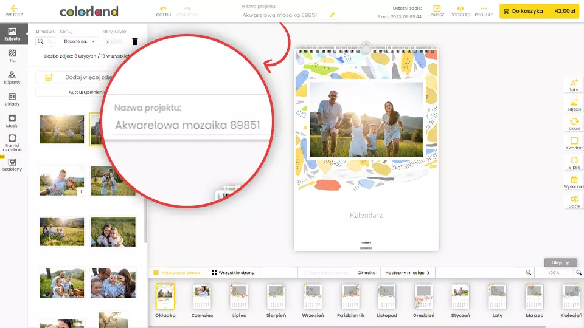584x328 pixels.
Task: Select the Okładka page thumbnail
Action: coord(165,296)
